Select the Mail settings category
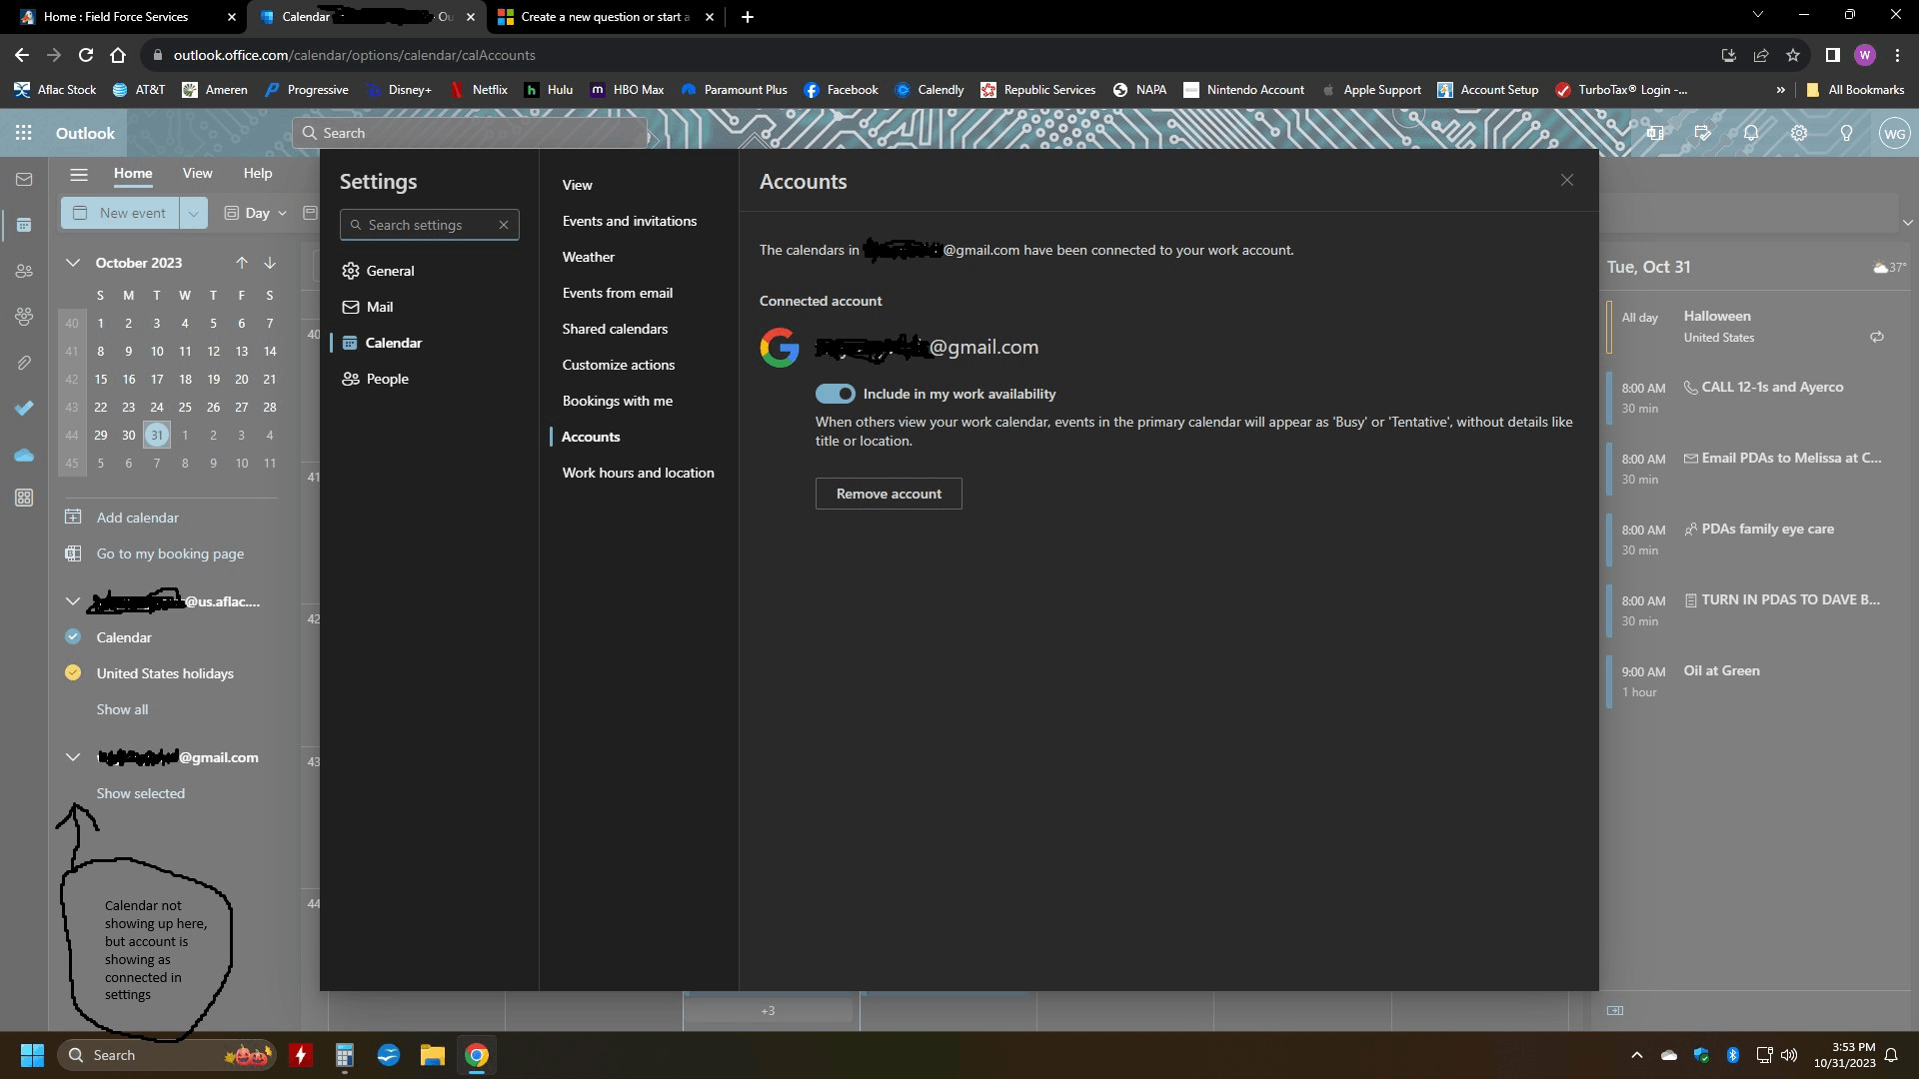 pyautogui.click(x=380, y=307)
